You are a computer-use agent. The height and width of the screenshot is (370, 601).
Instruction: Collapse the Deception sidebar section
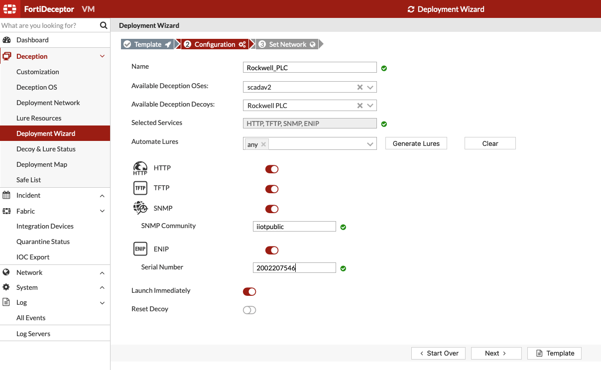pos(102,56)
